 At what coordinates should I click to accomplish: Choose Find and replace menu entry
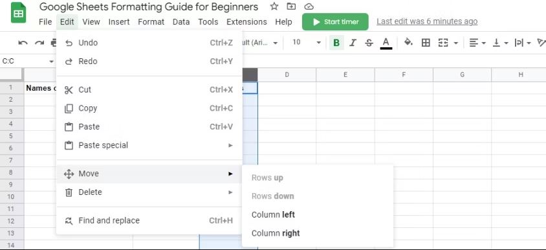point(149,220)
